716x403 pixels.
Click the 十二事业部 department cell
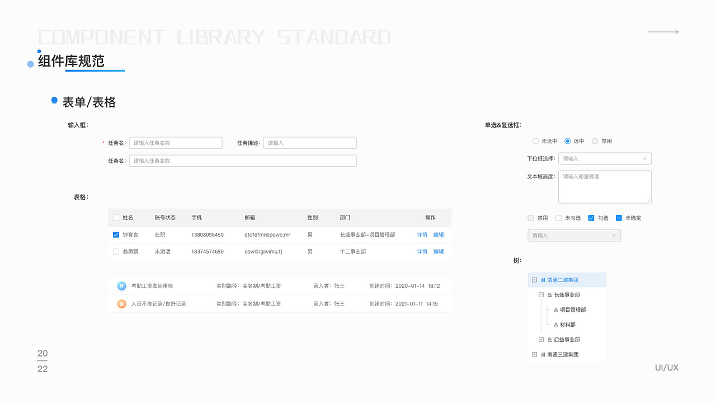click(353, 252)
